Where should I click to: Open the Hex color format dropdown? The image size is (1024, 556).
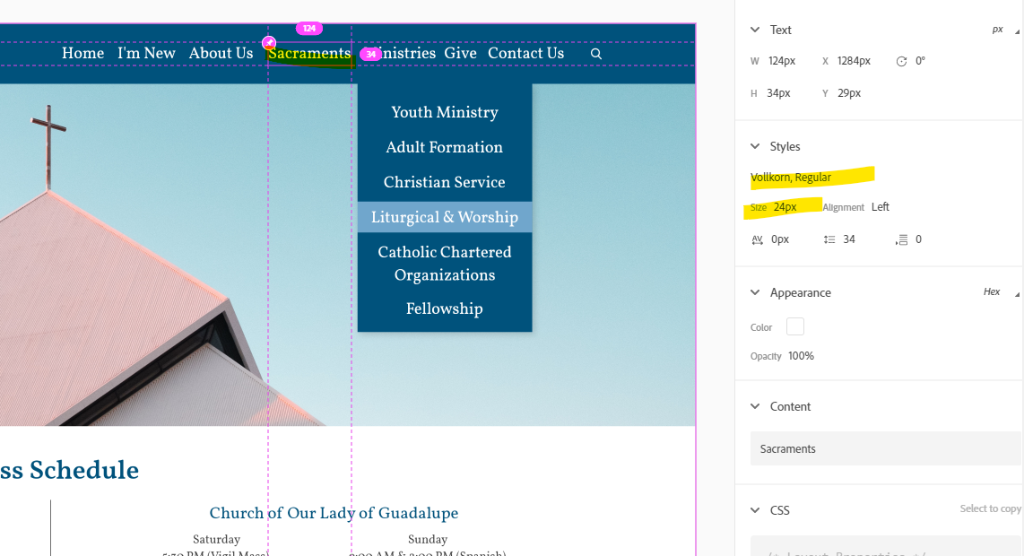pos(996,292)
